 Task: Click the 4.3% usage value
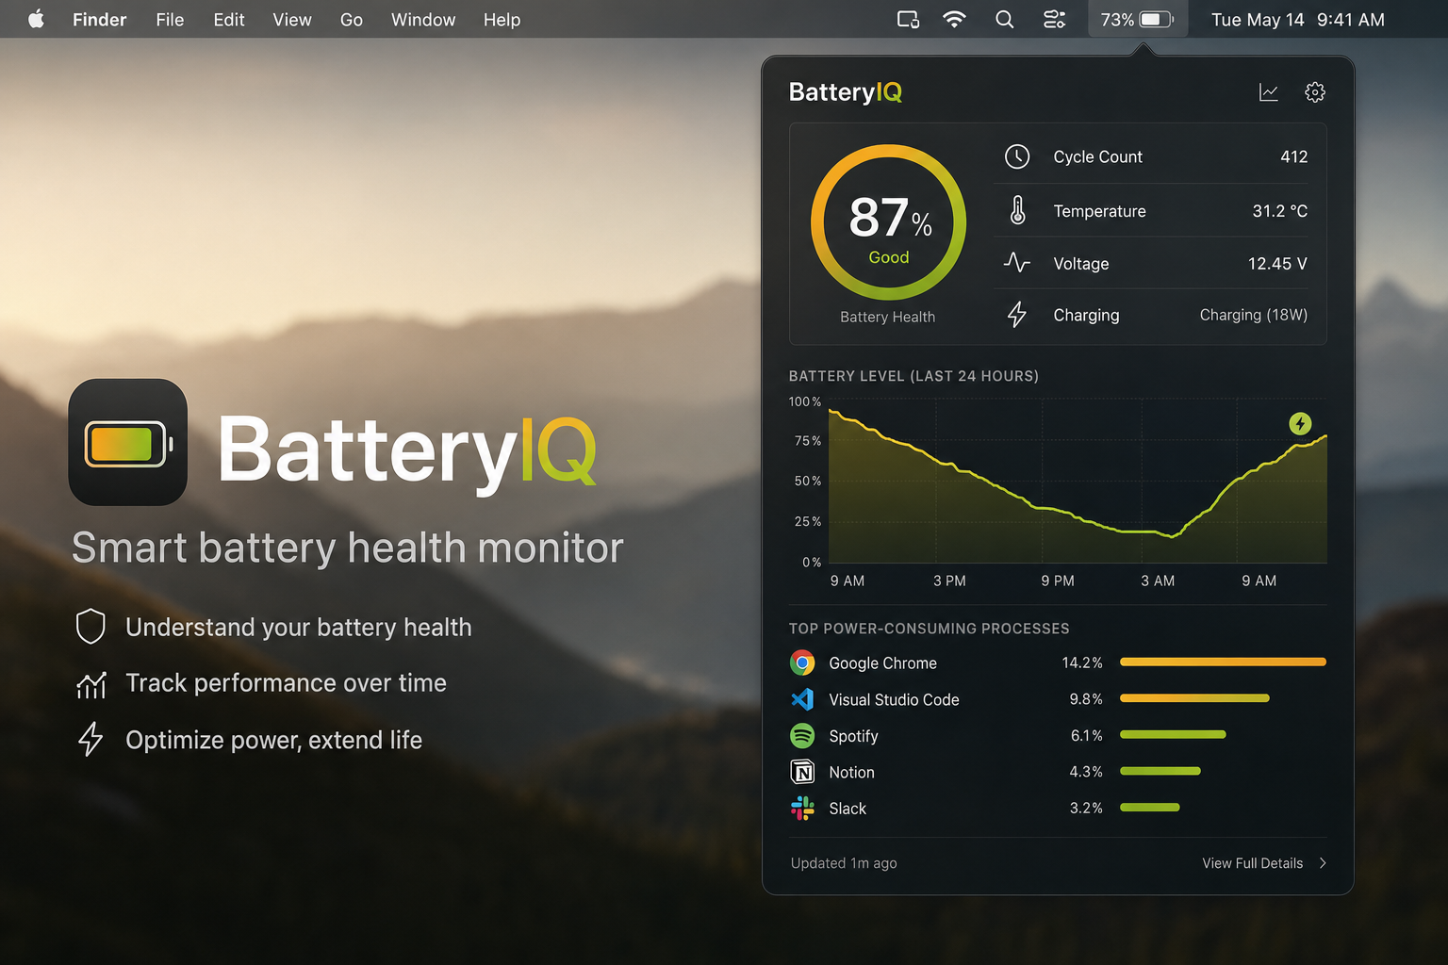point(1086,772)
